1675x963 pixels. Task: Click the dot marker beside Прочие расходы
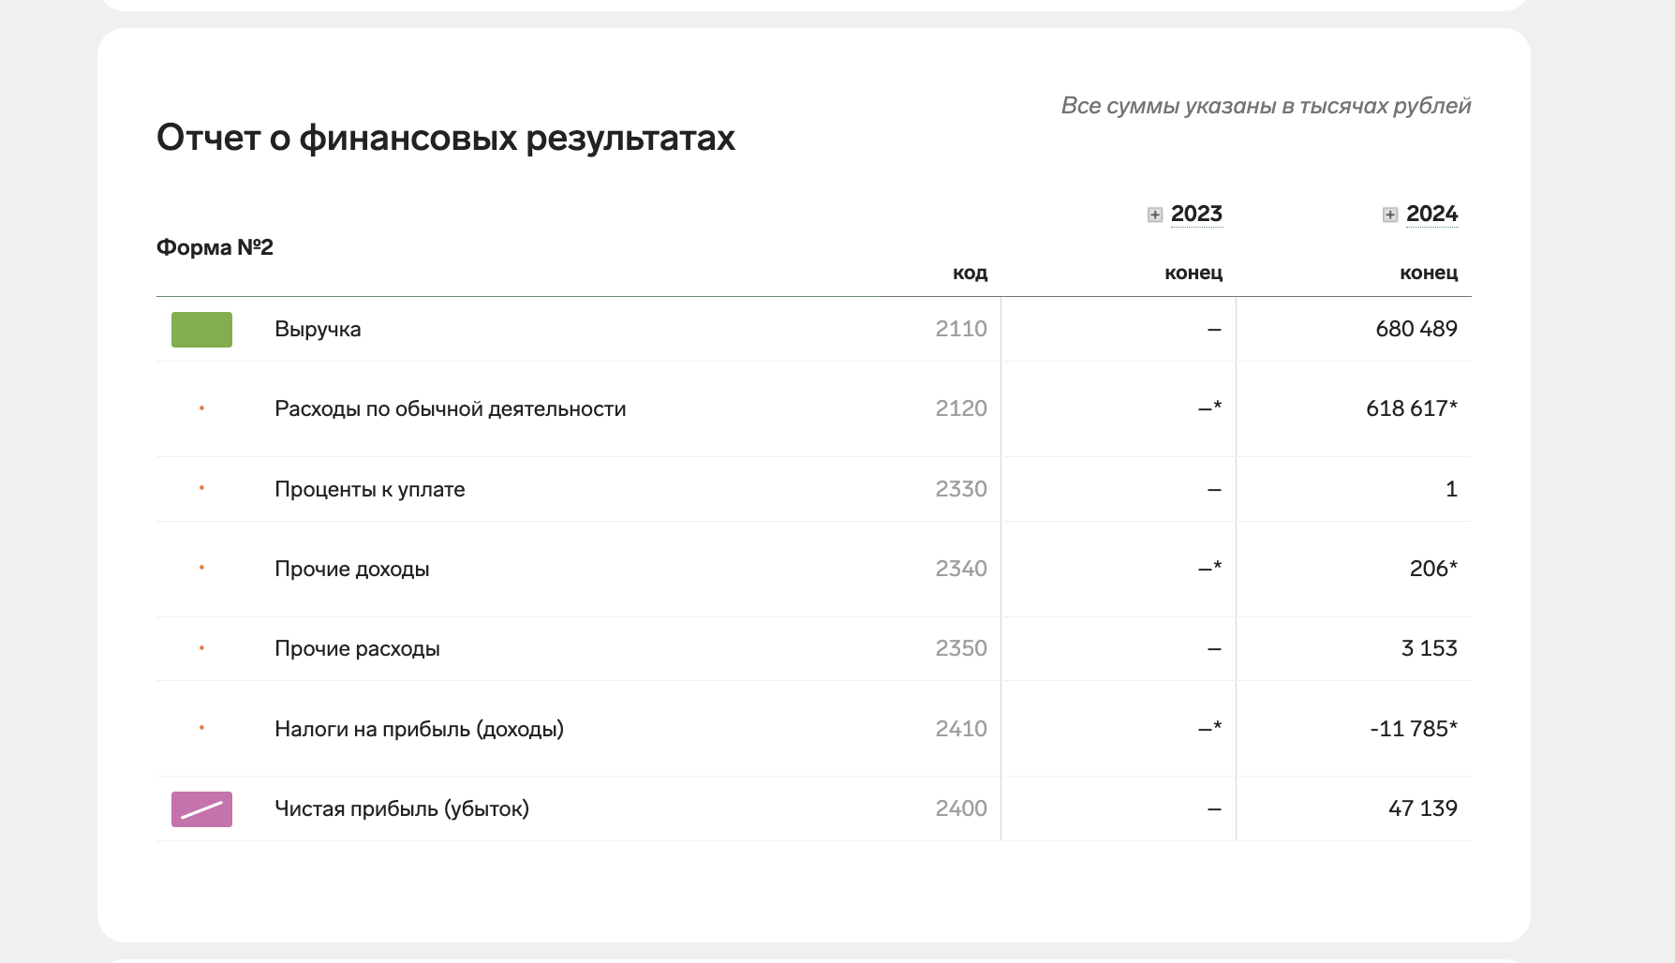(201, 648)
